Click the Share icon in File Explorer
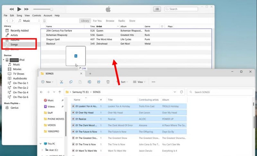Viewport: 257px width, 156px height. pos(99,82)
